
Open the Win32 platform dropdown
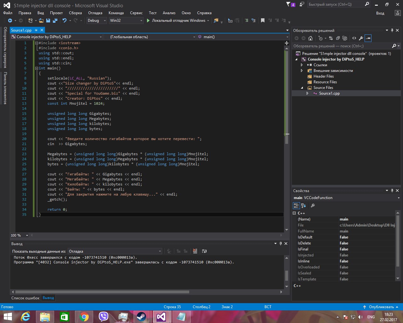coord(126,21)
